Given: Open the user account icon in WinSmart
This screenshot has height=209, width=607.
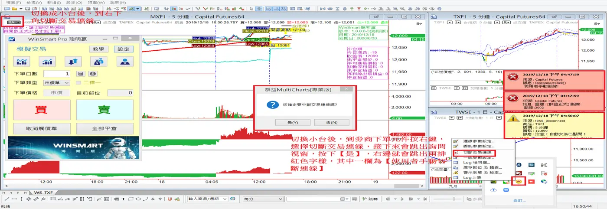Looking at the screenshot, I should [x=125, y=61].
